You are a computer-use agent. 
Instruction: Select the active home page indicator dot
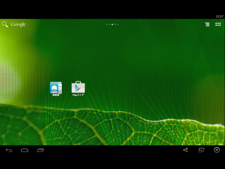point(112,24)
